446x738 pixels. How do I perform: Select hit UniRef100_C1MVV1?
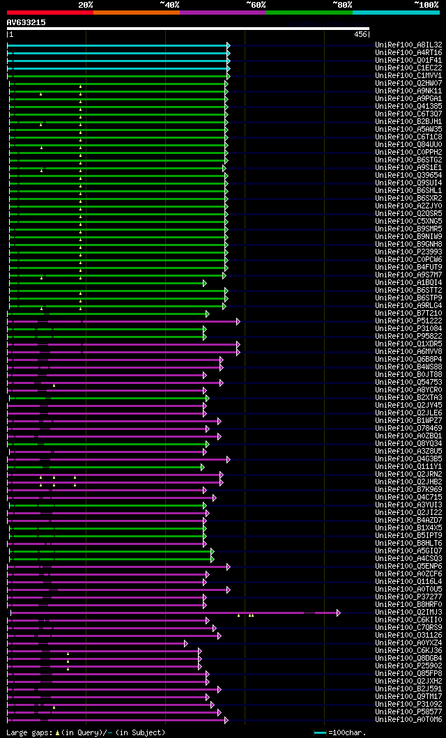pyautogui.click(x=408, y=76)
